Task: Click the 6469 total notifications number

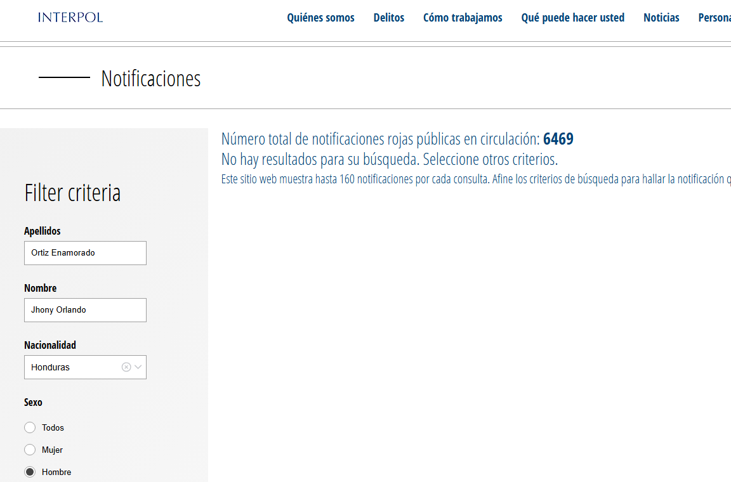Action: click(558, 140)
